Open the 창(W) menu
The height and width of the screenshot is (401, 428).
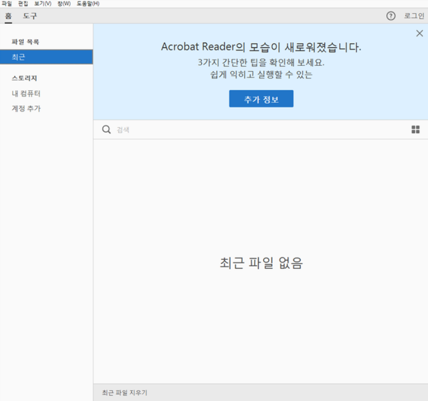tap(64, 4)
